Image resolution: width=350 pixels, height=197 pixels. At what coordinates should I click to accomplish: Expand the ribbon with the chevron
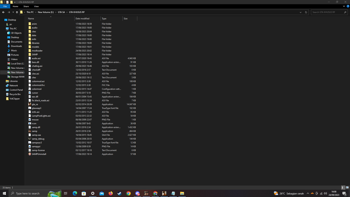pos(344,6)
